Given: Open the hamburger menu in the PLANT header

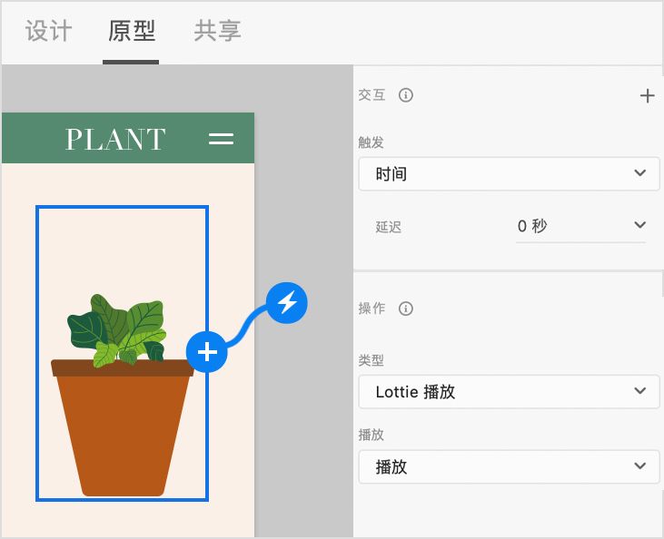Looking at the screenshot, I should coord(221,139).
